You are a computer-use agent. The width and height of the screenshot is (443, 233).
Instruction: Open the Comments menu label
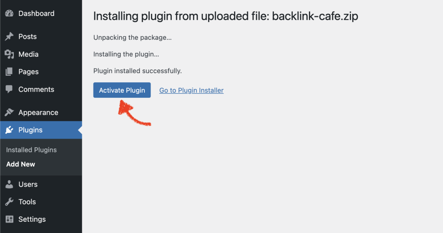(36, 89)
